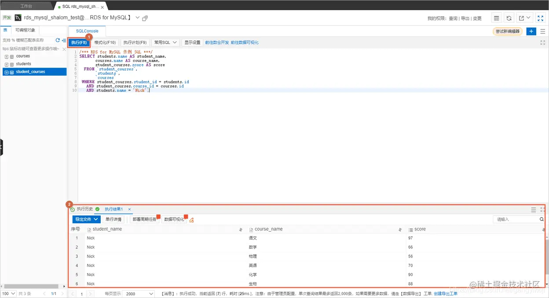Click the 数据可视化 button in results toolbar
The image size is (549, 298).
point(174,219)
